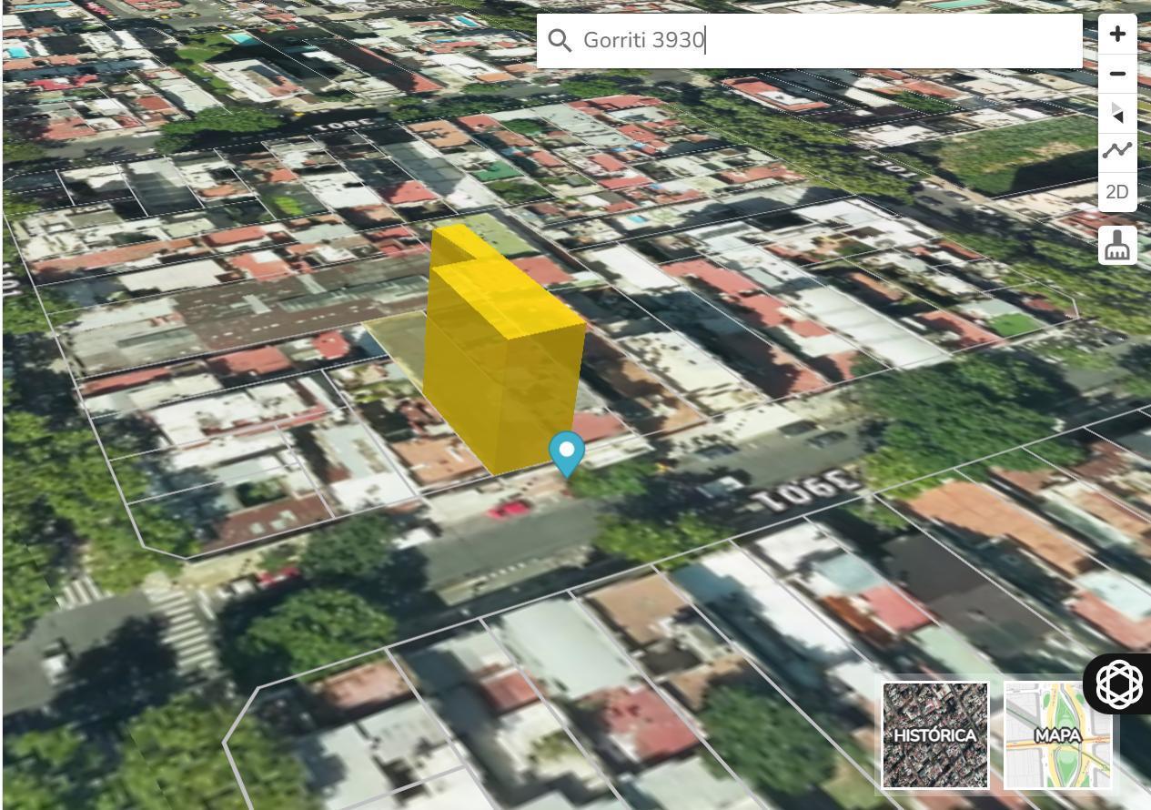The width and height of the screenshot is (1151, 810).
Task: Reset map orientation with compass arrow
Action: pos(1118,113)
